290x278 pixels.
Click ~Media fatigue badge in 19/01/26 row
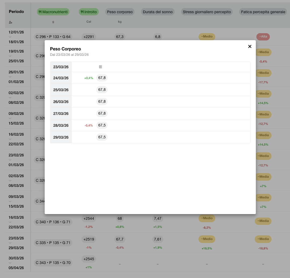[264, 52]
